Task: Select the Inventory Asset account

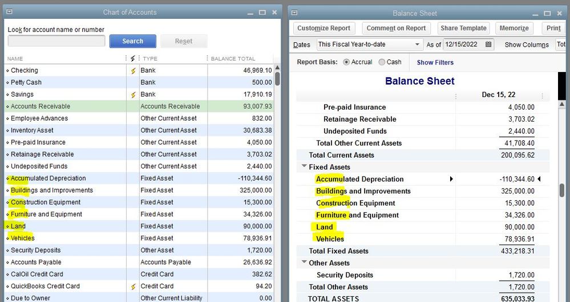Action: [x=139, y=130]
